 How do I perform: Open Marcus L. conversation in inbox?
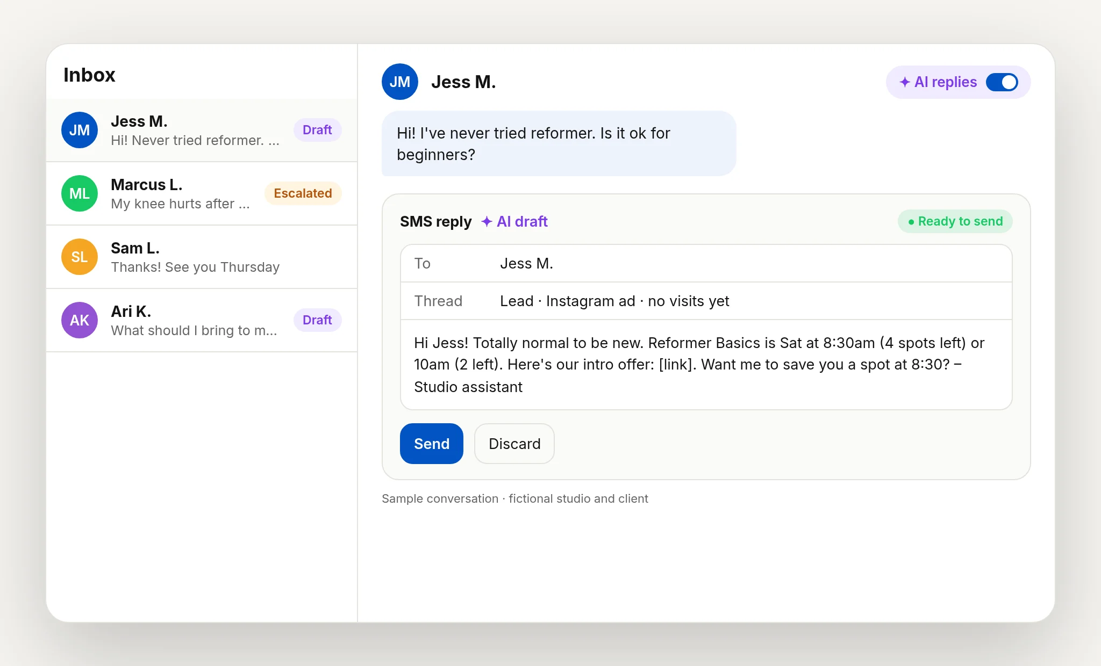click(202, 193)
